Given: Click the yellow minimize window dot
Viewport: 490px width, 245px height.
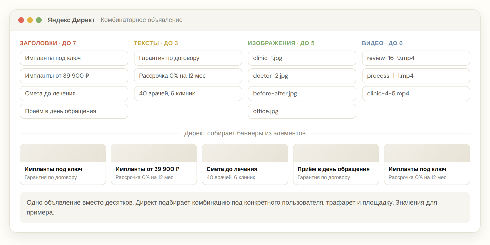Looking at the screenshot, I should pos(30,20).
